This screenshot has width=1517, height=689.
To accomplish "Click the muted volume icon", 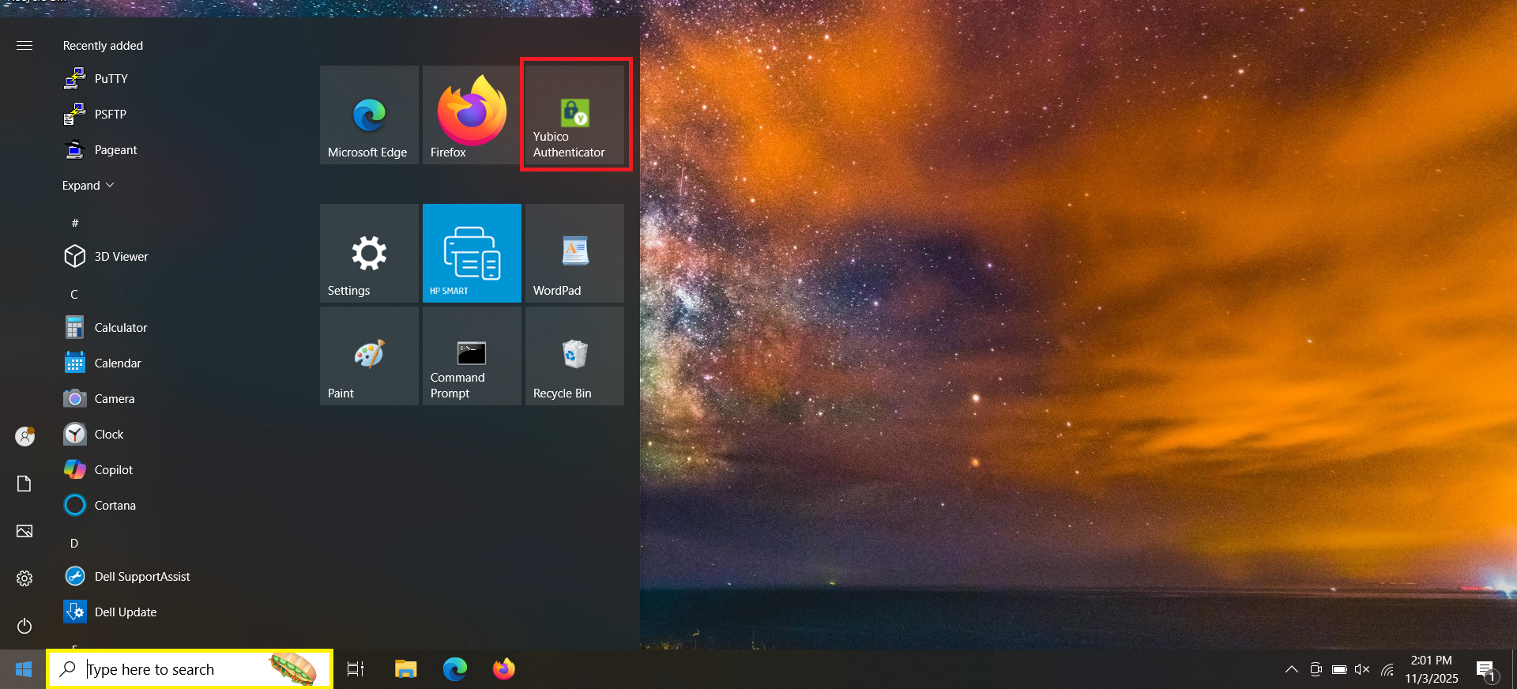I will pos(1362,669).
